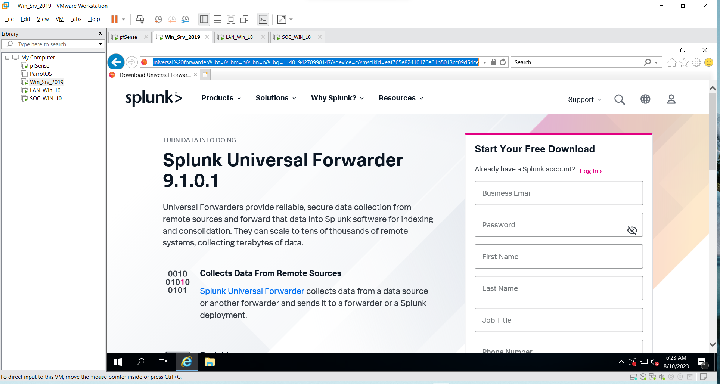Open the VMware File menu
720x384 pixels.
click(x=9, y=19)
